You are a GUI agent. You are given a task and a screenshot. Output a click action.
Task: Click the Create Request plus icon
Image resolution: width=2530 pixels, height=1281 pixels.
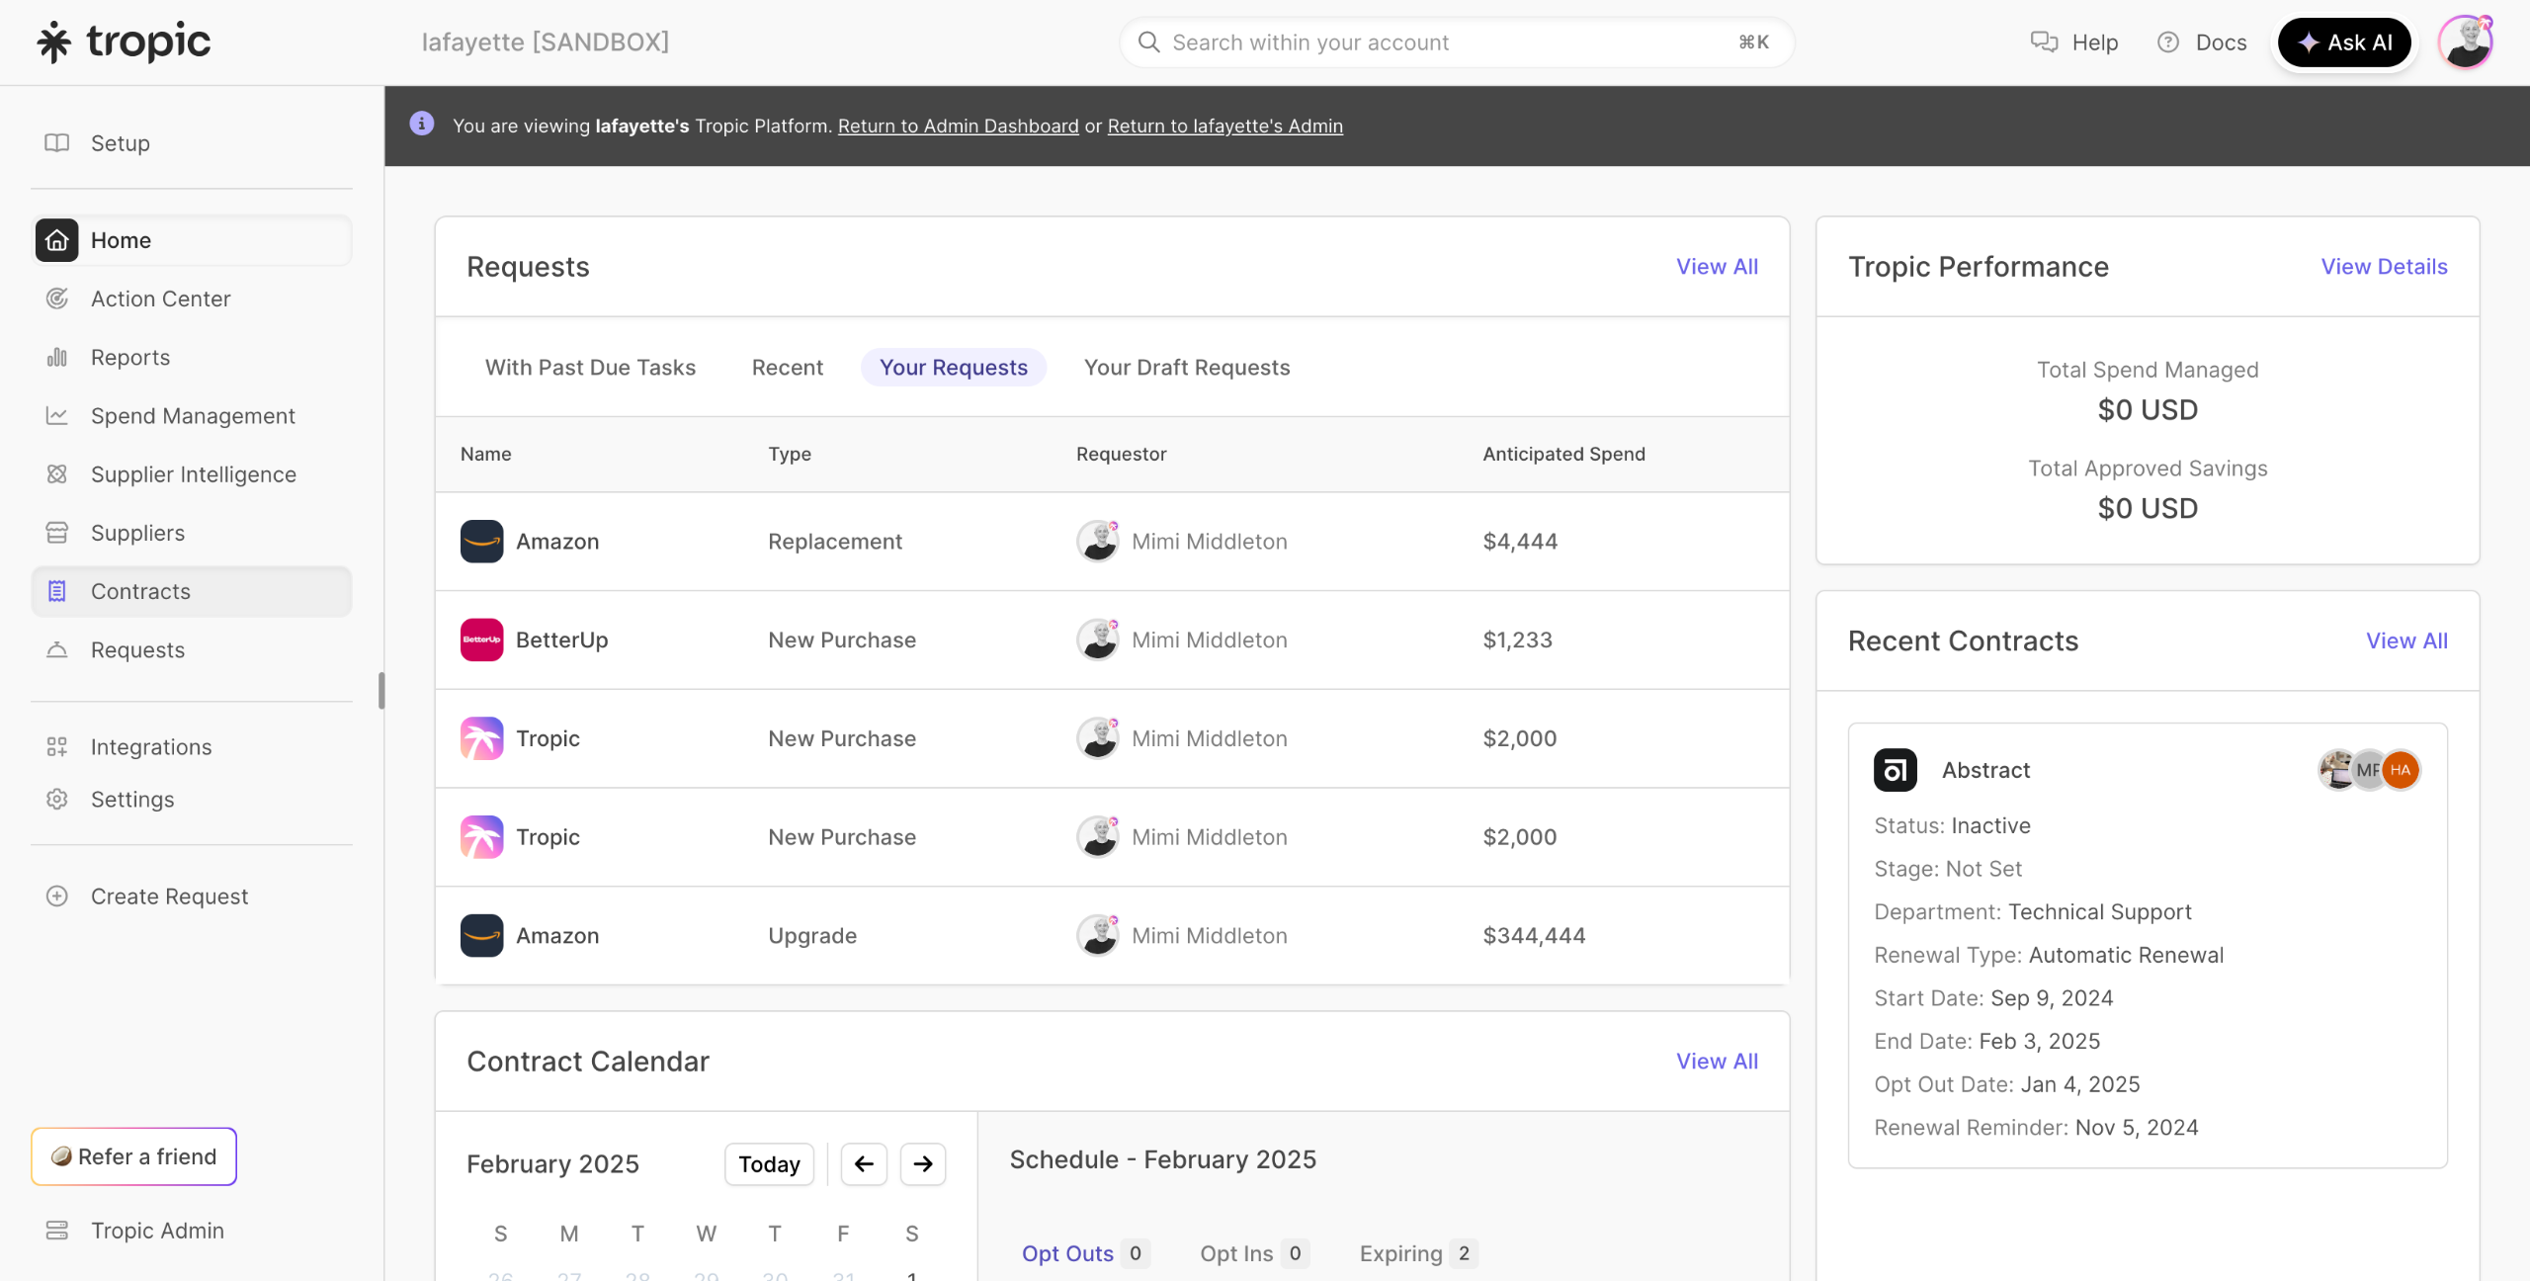(x=57, y=897)
